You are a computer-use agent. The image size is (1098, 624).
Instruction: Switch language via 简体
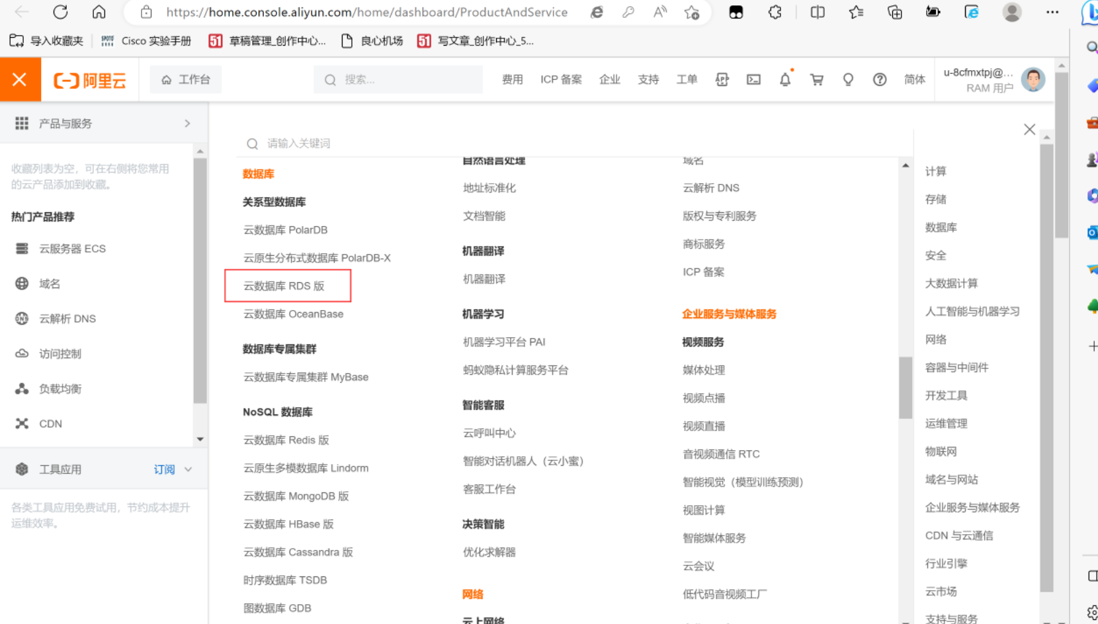click(915, 79)
